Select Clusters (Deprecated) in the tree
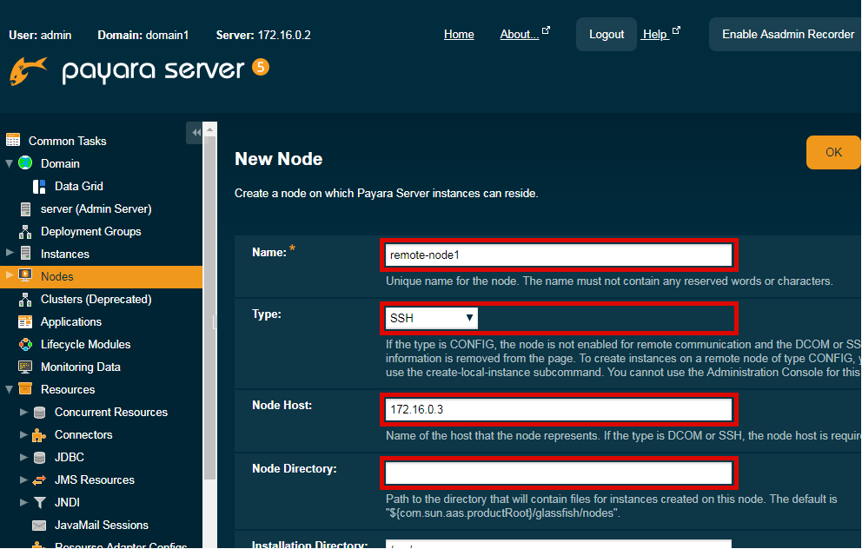 [x=96, y=300]
